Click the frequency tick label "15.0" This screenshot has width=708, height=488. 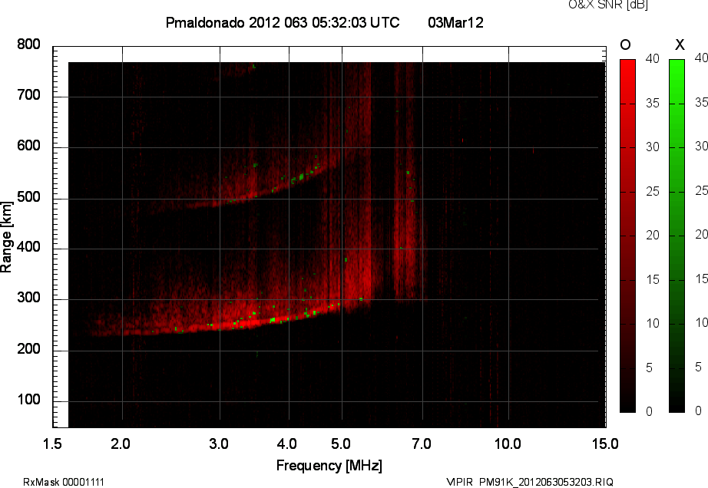coord(605,443)
